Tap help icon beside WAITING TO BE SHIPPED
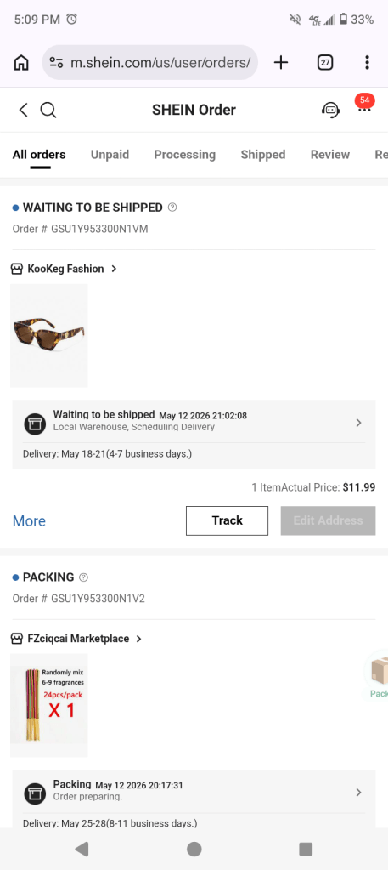This screenshot has height=870, width=388. 172,208
